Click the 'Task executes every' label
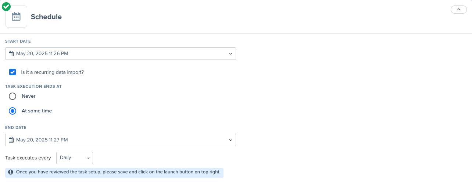This screenshot has height=187, width=472. [x=28, y=158]
